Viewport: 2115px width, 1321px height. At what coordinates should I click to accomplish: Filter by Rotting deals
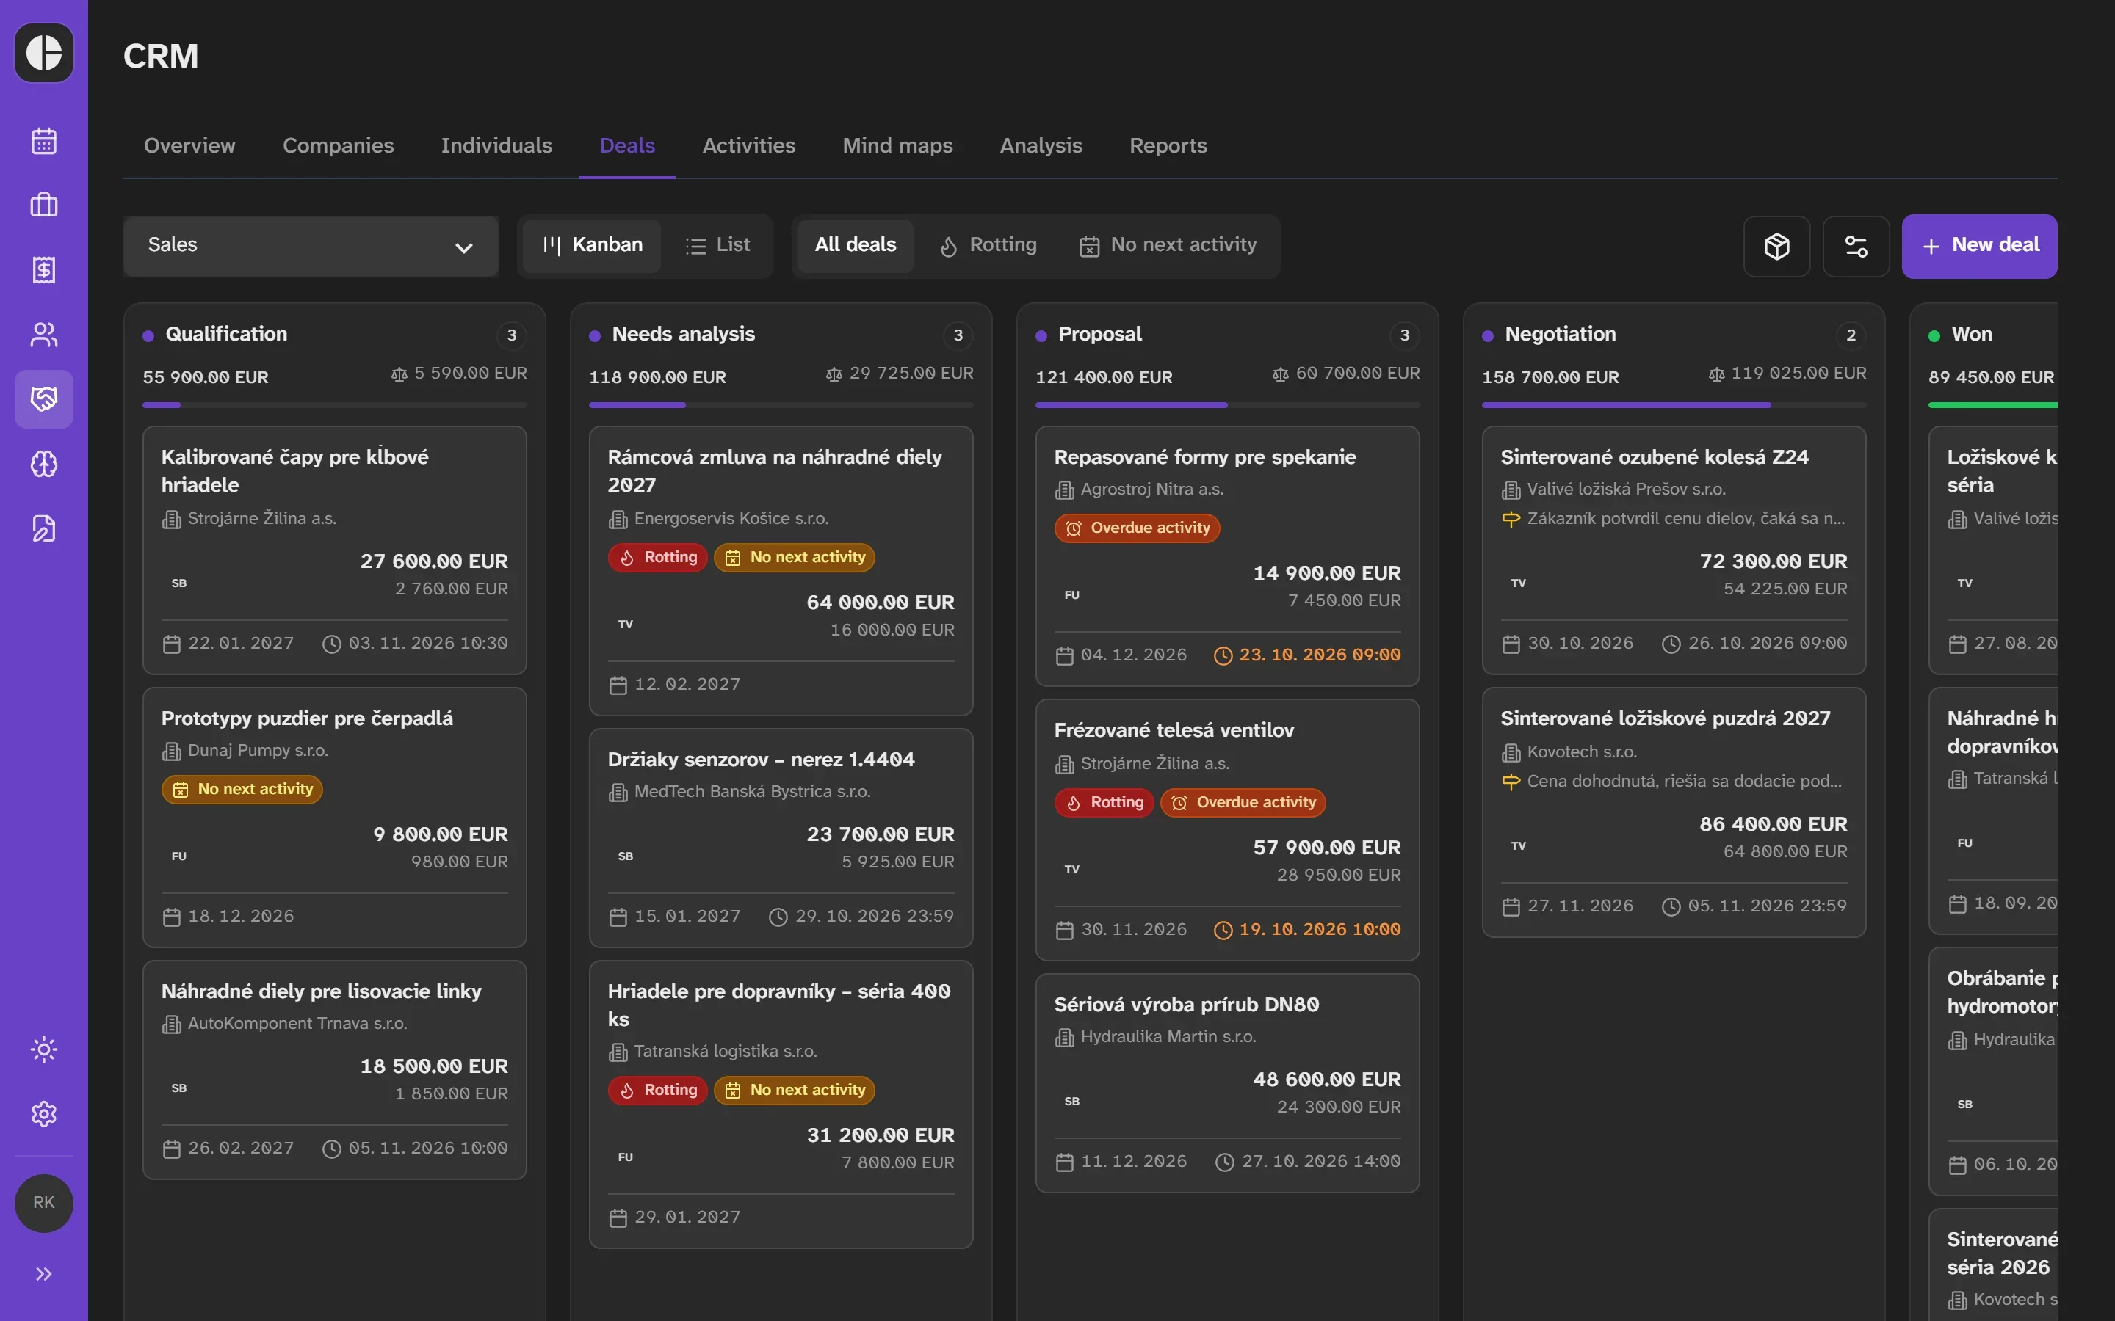click(x=988, y=246)
